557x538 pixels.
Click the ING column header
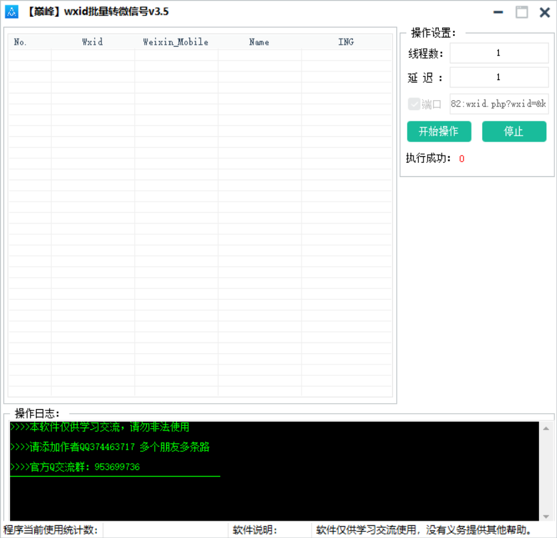pyautogui.click(x=346, y=41)
